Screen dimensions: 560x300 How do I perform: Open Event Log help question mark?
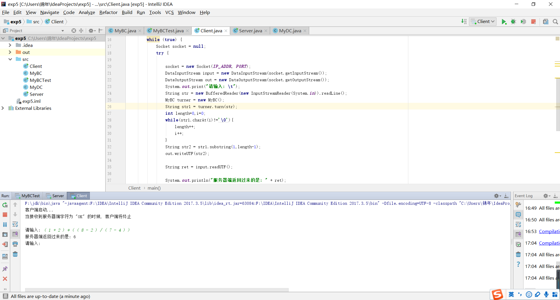coord(518,264)
